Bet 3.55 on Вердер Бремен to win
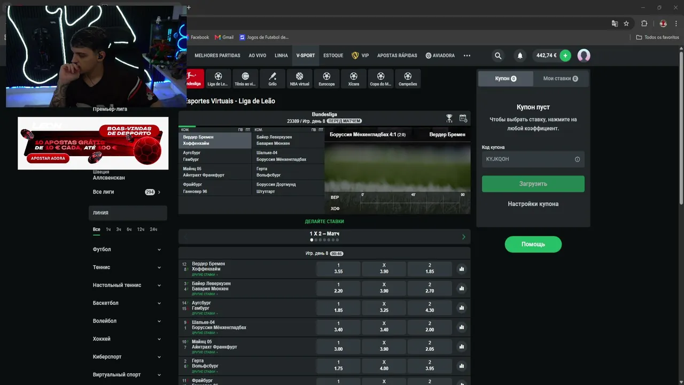The width and height of the screenshot is (684, 385). coord(338,268)
